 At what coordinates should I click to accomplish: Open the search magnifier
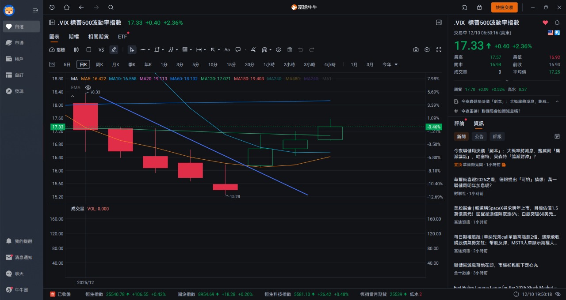[x=111, y=7]
